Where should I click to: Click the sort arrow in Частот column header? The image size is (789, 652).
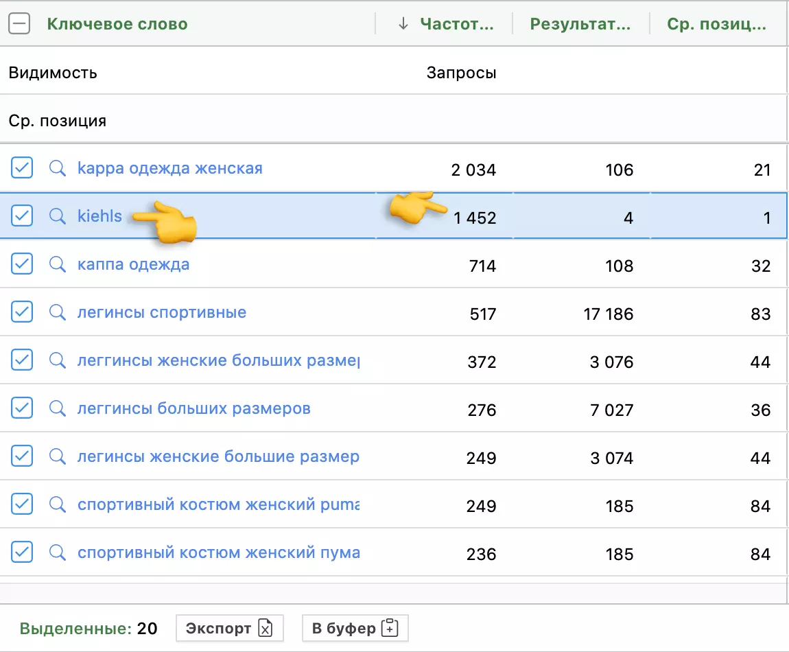point(403,23)
